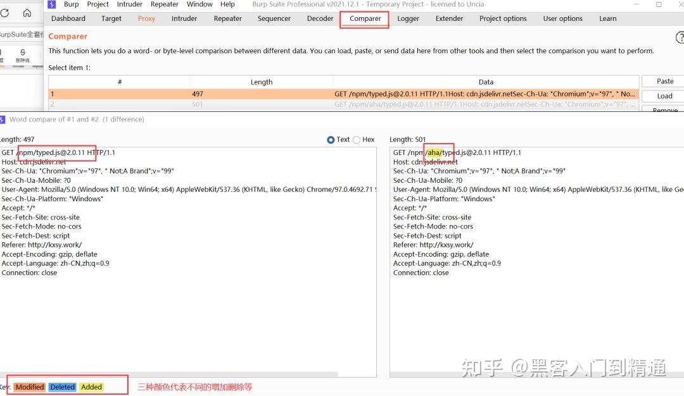Open the Intruder menu in the menu bar
Viewport: 684px width, 396px height.
tap(129, 4)
